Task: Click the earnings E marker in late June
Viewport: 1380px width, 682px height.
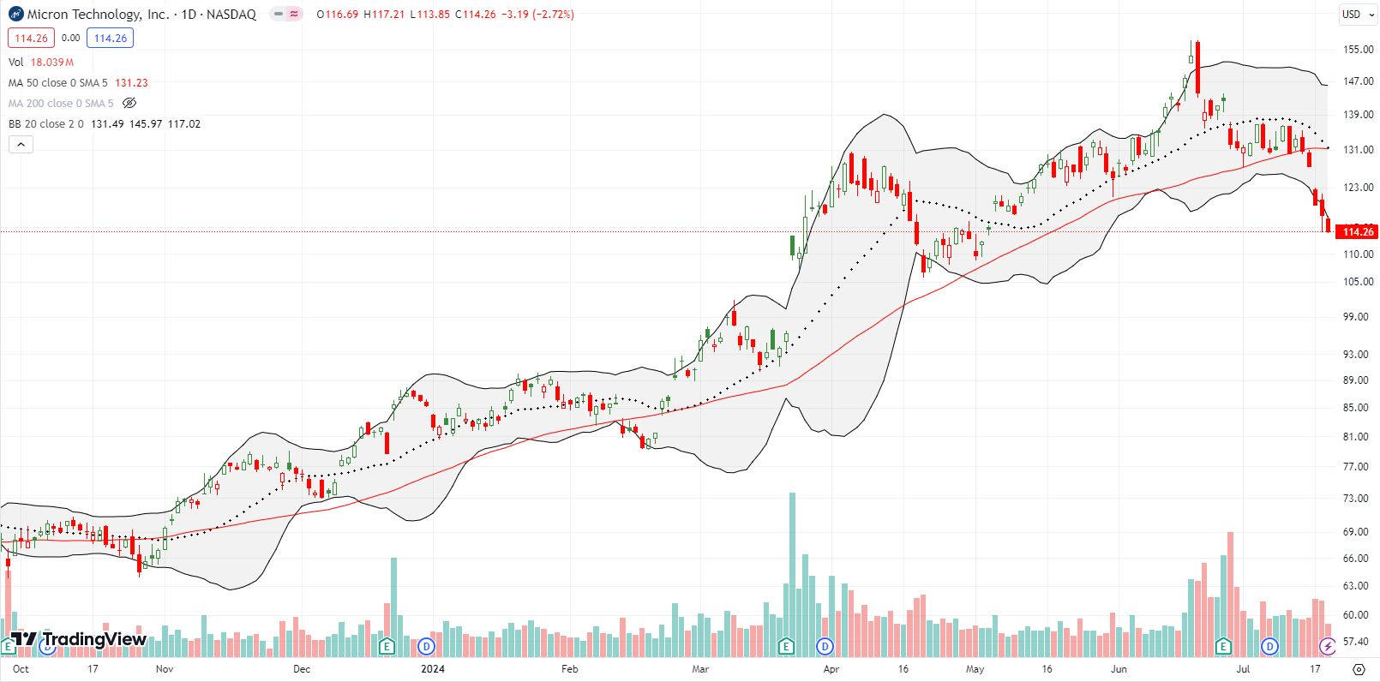Action: [x=1223, y=646]
